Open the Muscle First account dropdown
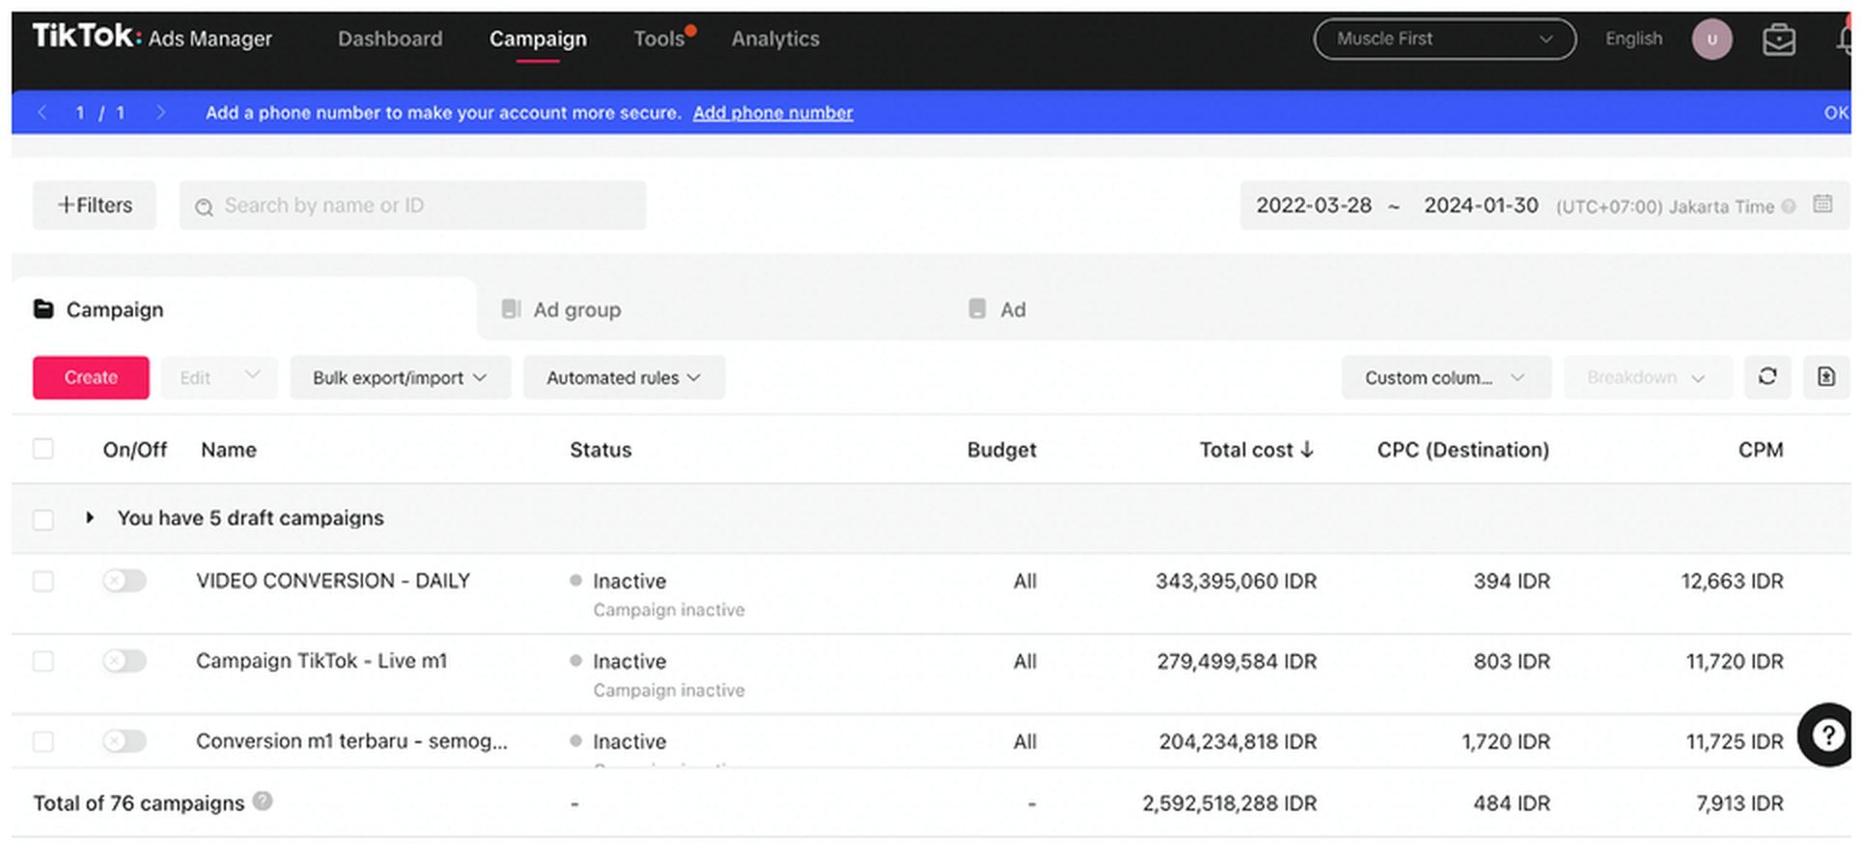The image size is (1863, 855). click(x=1444, y=40)
